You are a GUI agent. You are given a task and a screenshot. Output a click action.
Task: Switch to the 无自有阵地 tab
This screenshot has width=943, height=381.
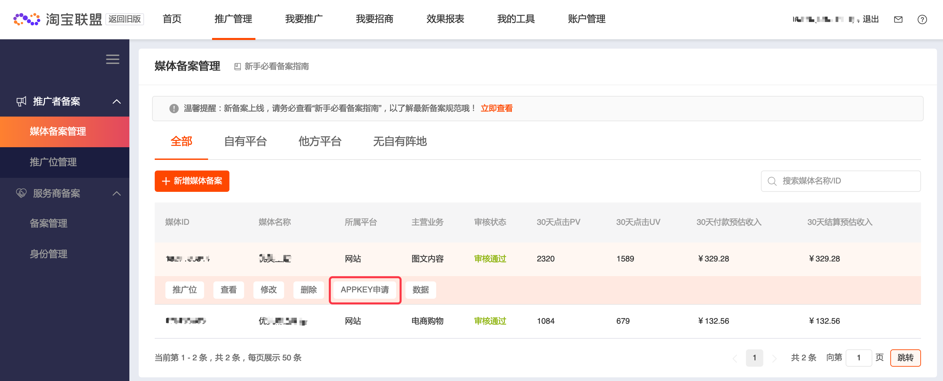coord(400,142)
